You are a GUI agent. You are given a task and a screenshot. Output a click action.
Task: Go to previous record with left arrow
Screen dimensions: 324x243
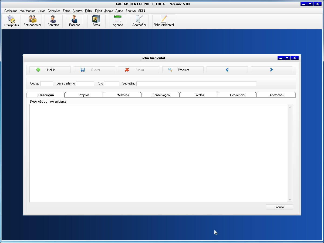point(227,70)
